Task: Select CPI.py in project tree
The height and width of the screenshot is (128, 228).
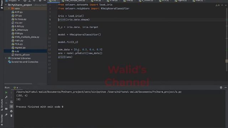Action: pyautogui.click(x=17, y=16)
